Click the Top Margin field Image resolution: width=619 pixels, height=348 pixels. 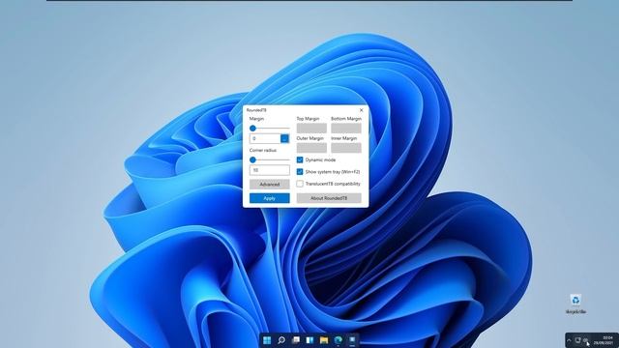[311, 128]
